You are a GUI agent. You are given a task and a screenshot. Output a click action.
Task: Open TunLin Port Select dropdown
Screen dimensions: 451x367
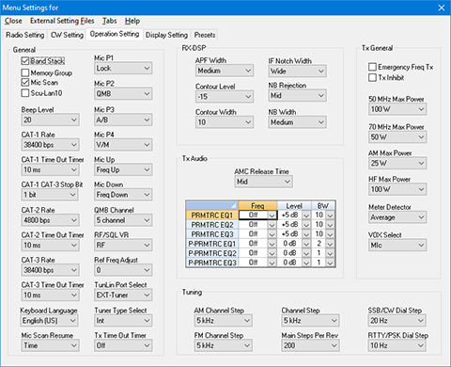pos(123,295)
